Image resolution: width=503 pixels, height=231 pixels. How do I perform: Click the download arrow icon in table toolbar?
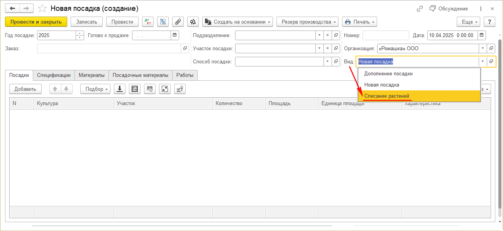(120, 89)
